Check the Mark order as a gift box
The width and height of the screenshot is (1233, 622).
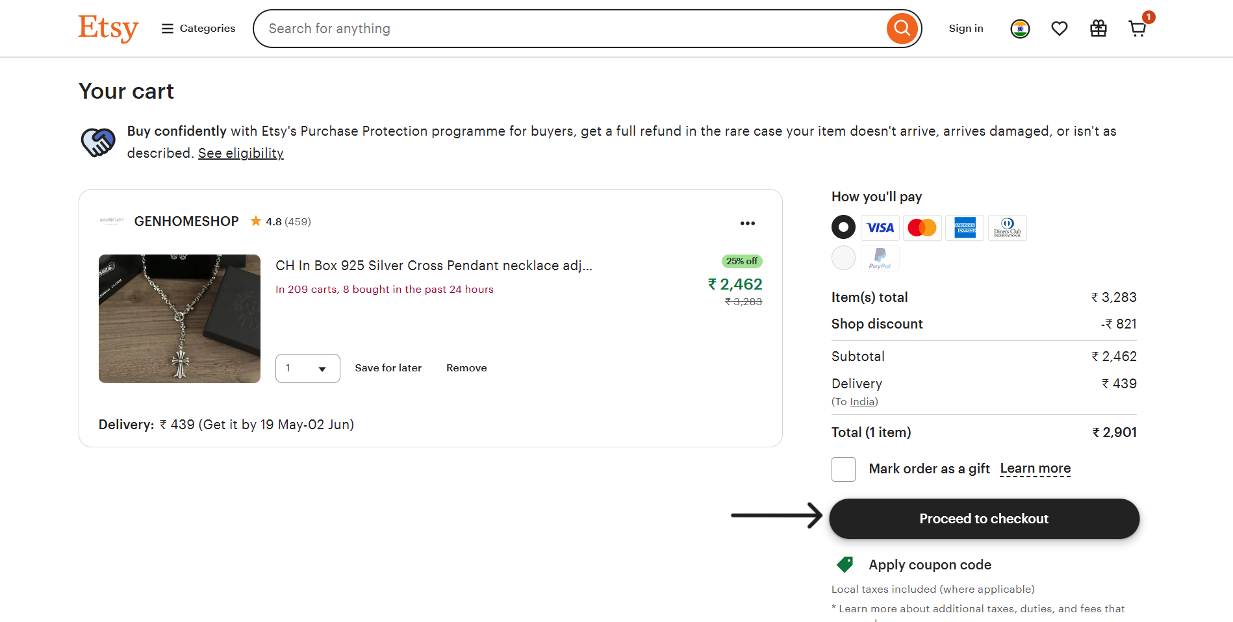[843, 469]
